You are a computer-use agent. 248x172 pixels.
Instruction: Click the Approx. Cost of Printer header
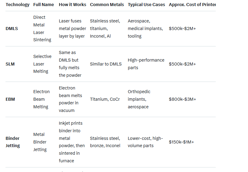192,5
